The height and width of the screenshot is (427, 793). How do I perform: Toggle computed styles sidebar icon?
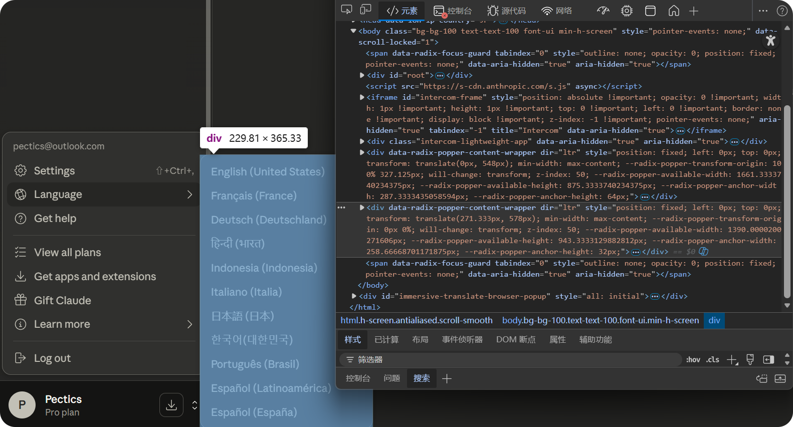coord(768,359)
